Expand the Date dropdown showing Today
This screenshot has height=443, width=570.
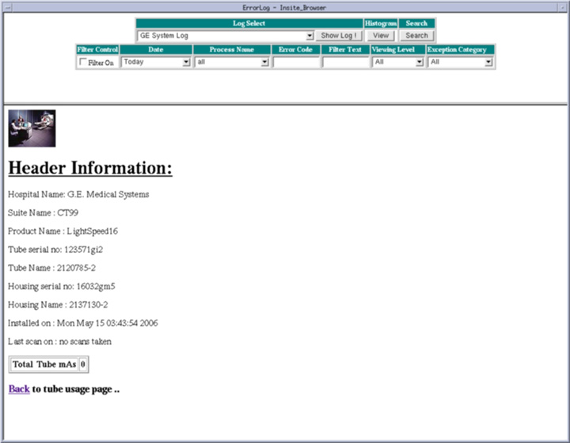tap(156, 62)
